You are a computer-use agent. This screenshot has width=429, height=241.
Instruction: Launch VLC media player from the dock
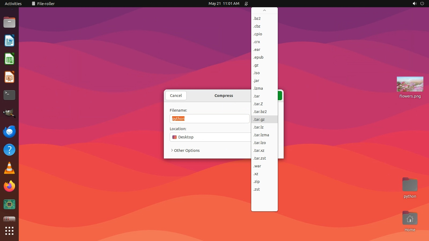(9, 168)
